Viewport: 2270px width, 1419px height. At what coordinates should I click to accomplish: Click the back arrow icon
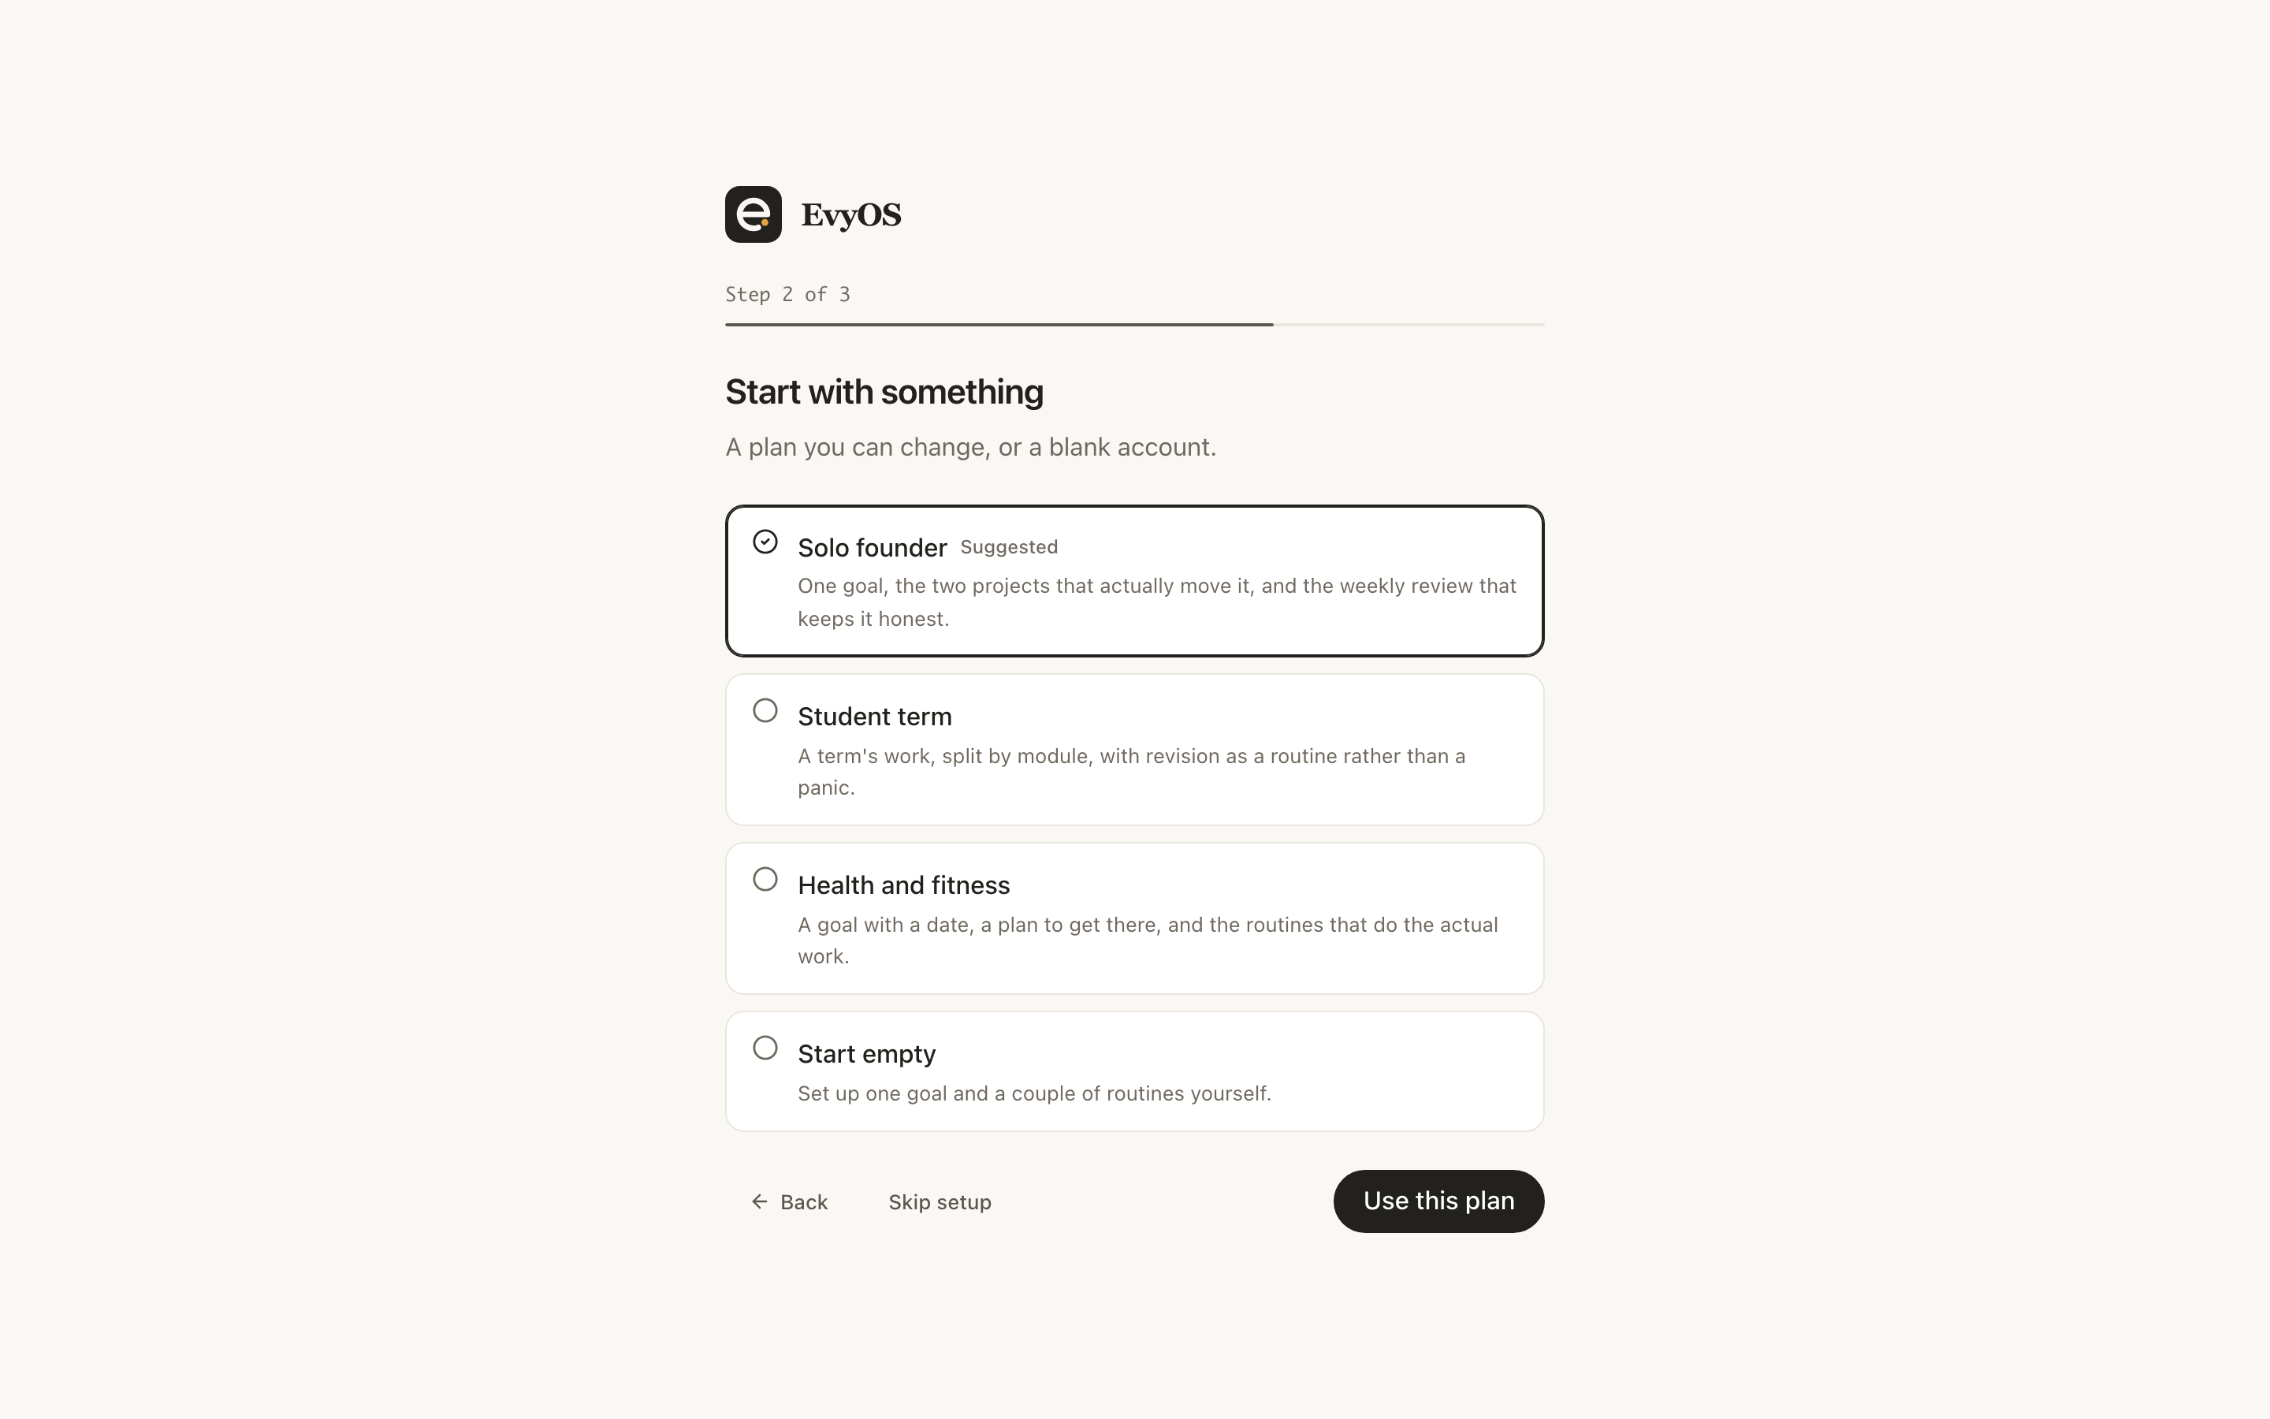pos(760,1201)
